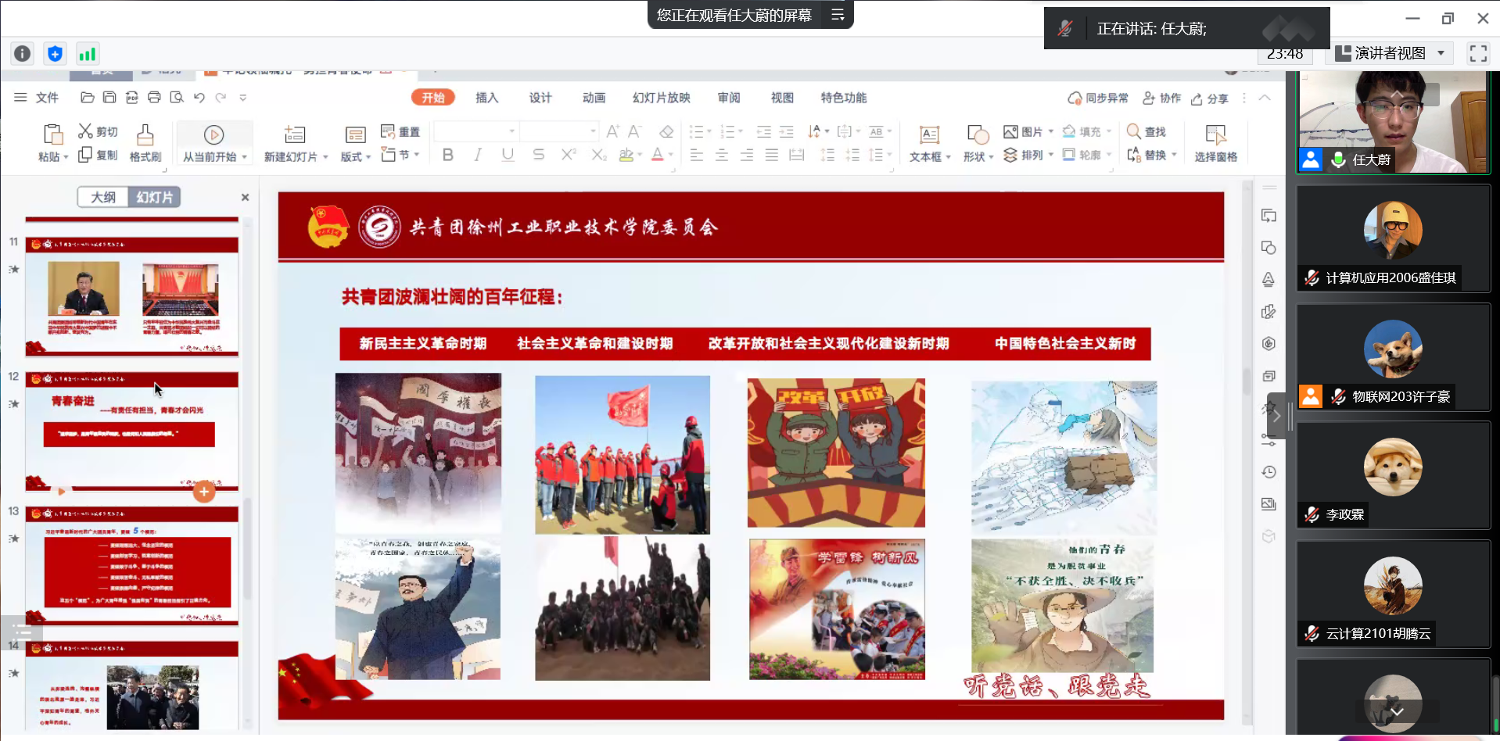
Task: Switch the side panel to Outline (大纲)
Action: point(103,197)
